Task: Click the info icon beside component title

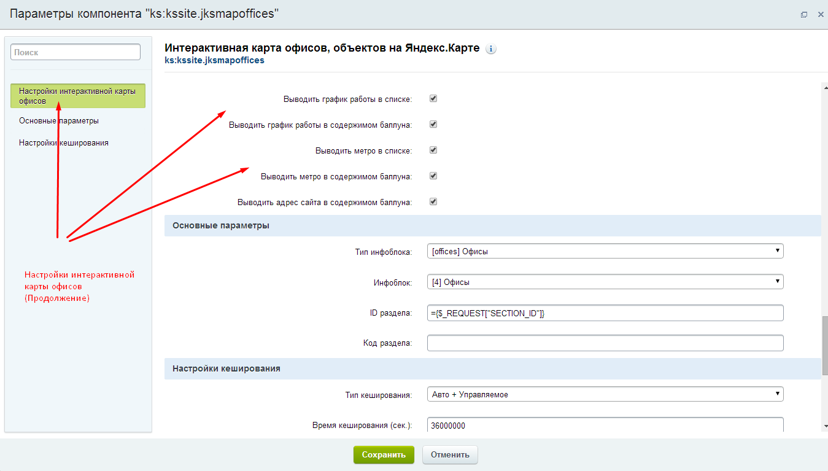Action: (491, 49)
